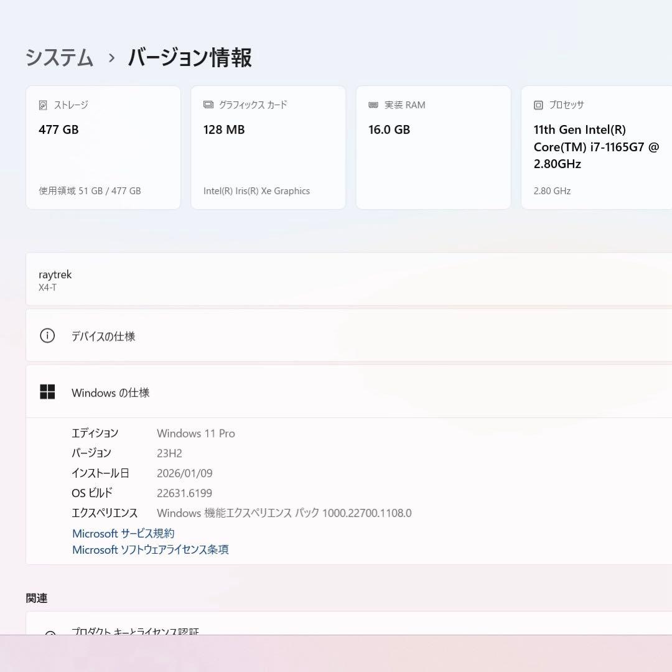Open システム from the breadcrumb
The width and height of the screenshot is (672, 672).
point(58,57)
